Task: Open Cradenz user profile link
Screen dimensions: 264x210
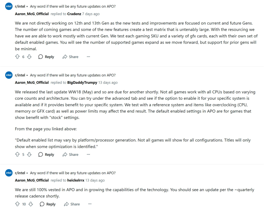Action: pos(74,14)
